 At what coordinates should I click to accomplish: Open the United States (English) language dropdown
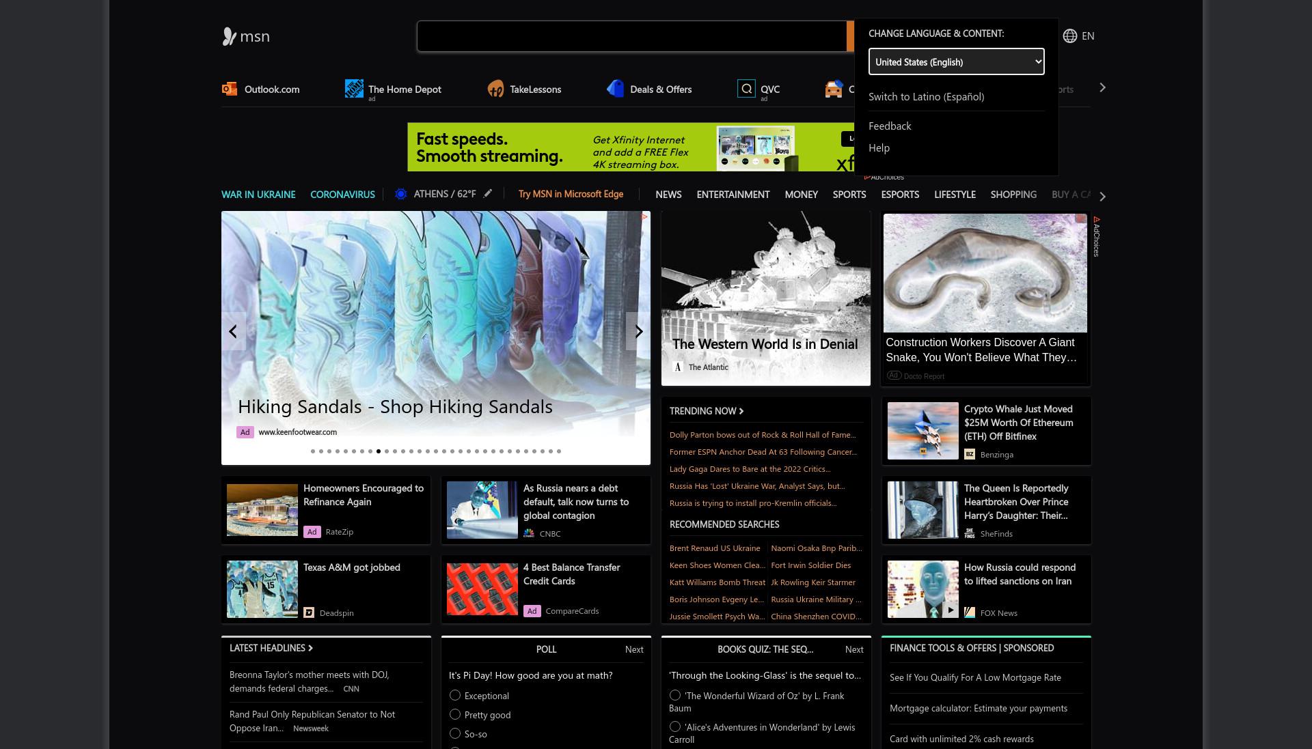[956, 61]
